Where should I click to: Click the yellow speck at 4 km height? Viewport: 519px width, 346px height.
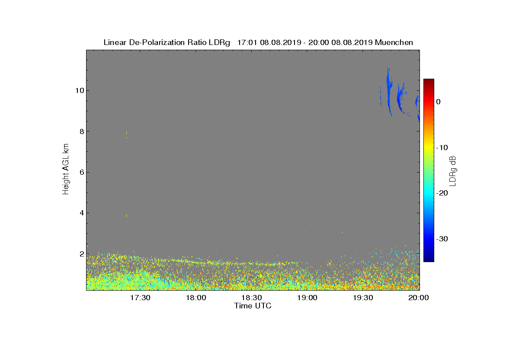point(126,215)
